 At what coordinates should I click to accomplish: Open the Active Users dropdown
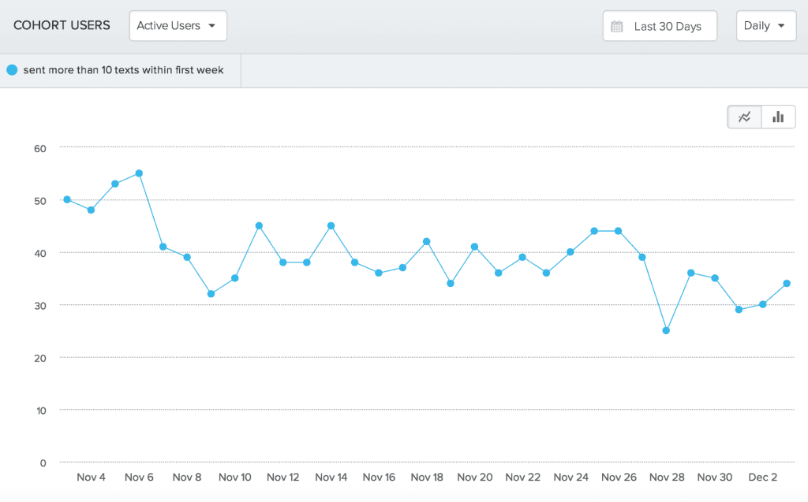coord(178,25)
